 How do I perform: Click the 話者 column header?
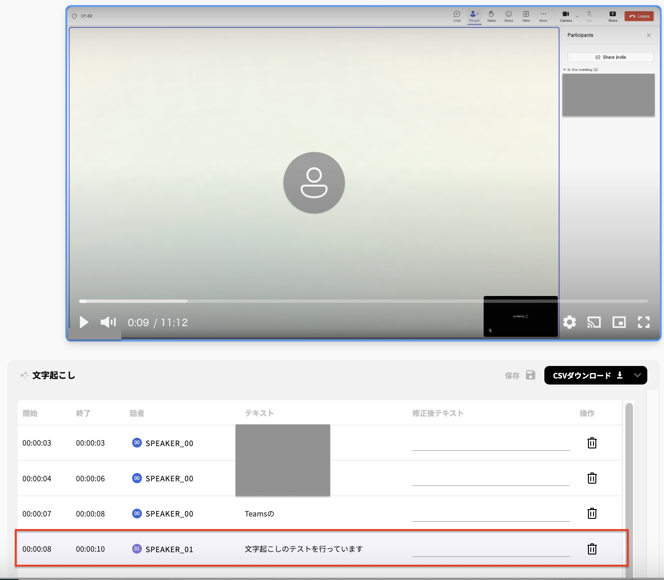point(137,413)
